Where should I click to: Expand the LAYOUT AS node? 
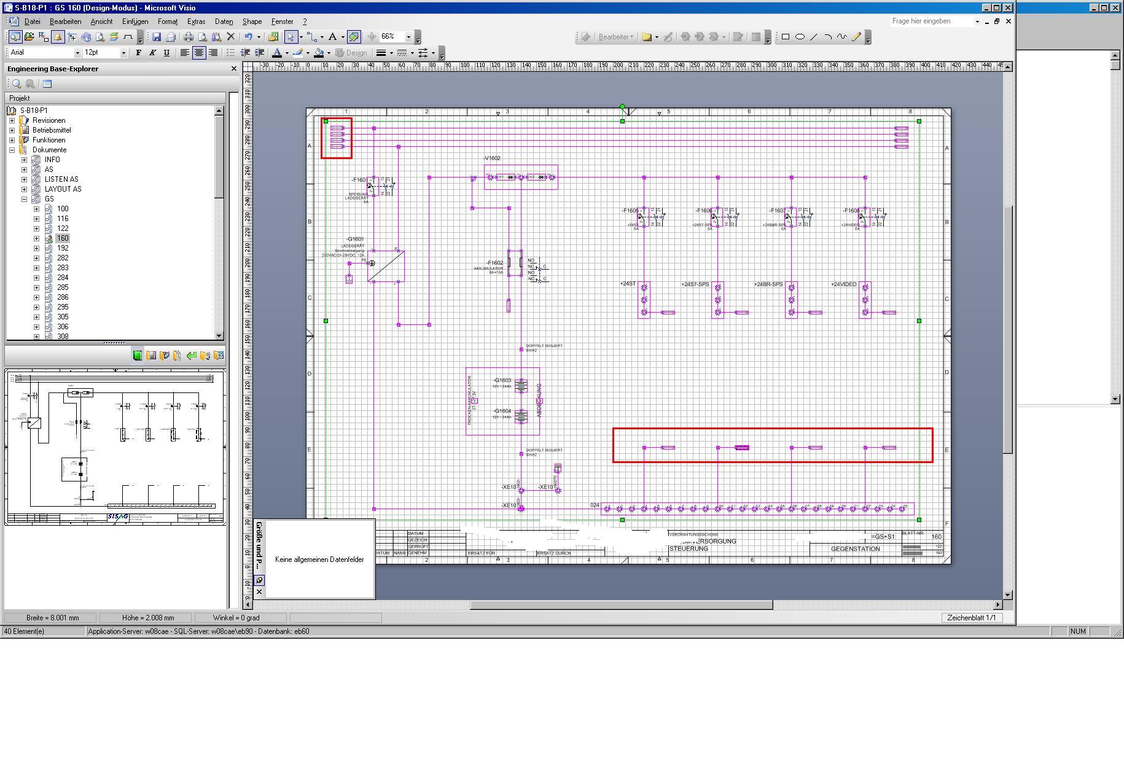pyautogui.click(x=24, y=189)
